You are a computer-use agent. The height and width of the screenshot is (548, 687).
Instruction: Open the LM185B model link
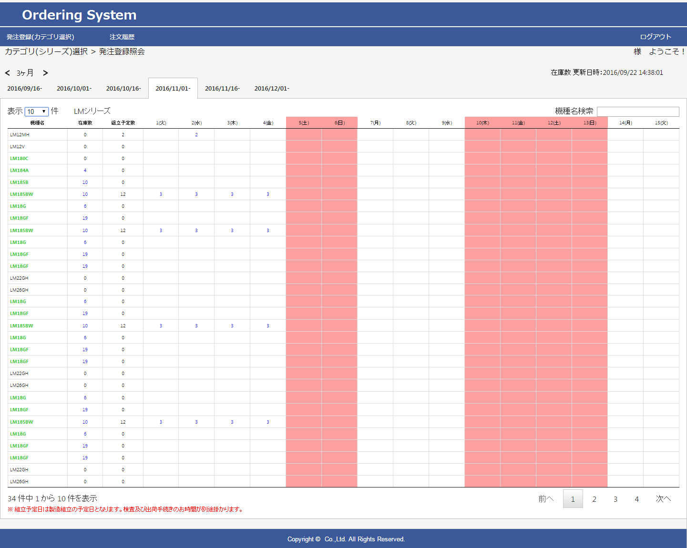click(x=19, y=183)
